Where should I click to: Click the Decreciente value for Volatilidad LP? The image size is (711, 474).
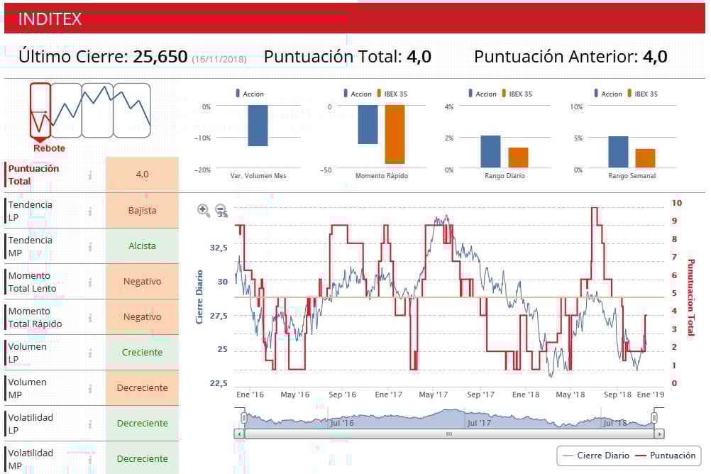pos(143,423)
